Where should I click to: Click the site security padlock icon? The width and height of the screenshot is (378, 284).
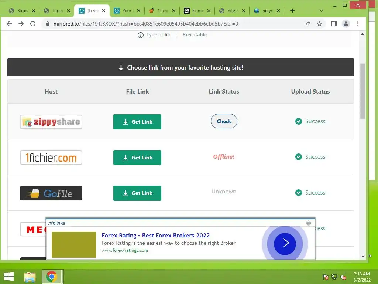48,24
